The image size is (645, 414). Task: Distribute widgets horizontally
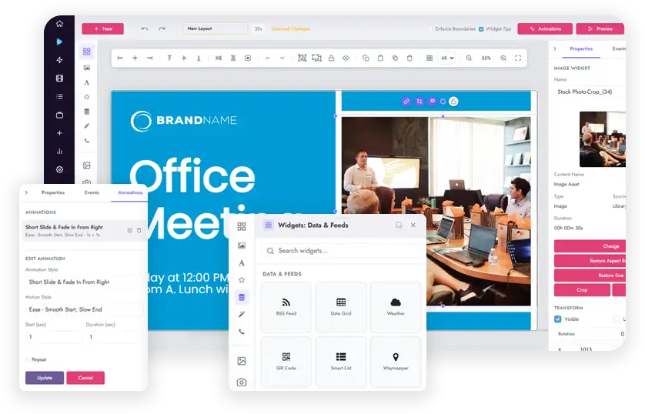tap(219, 58)
